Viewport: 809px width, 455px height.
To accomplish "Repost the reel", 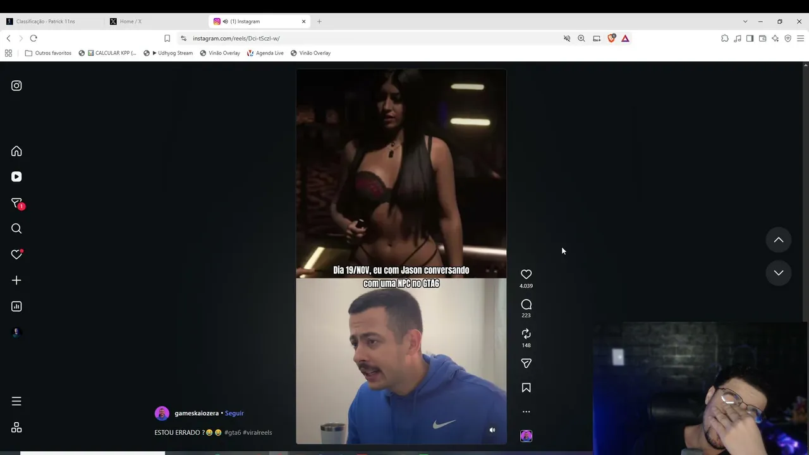I will pos(526,334).
